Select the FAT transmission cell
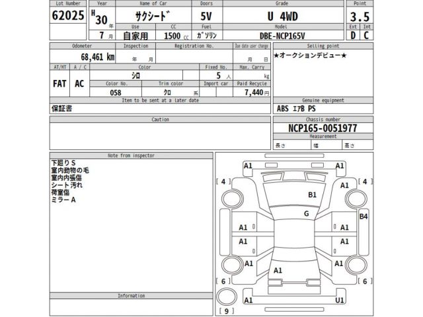The image size is (423, 317). [59, 85]
